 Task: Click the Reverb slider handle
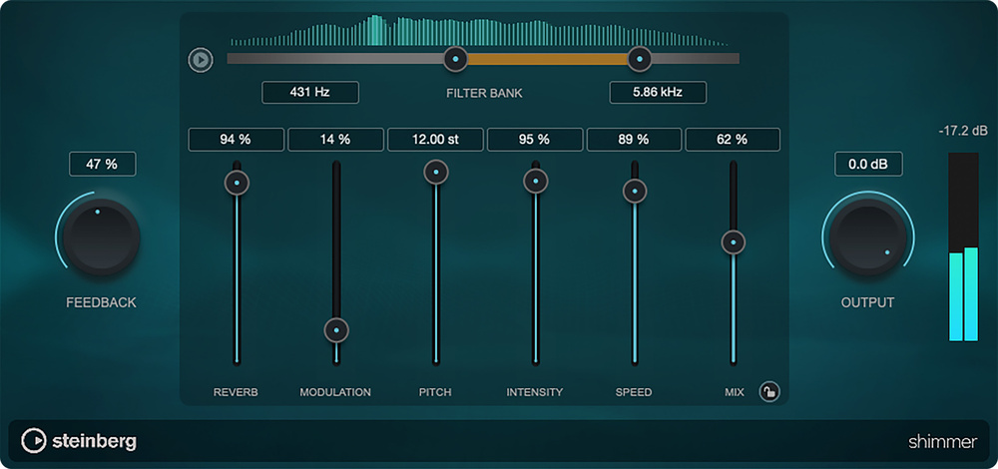click(x=237, y=182)
